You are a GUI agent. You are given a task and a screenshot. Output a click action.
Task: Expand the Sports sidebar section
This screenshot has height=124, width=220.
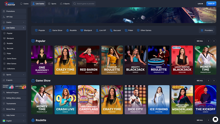(x=14, y=75)
